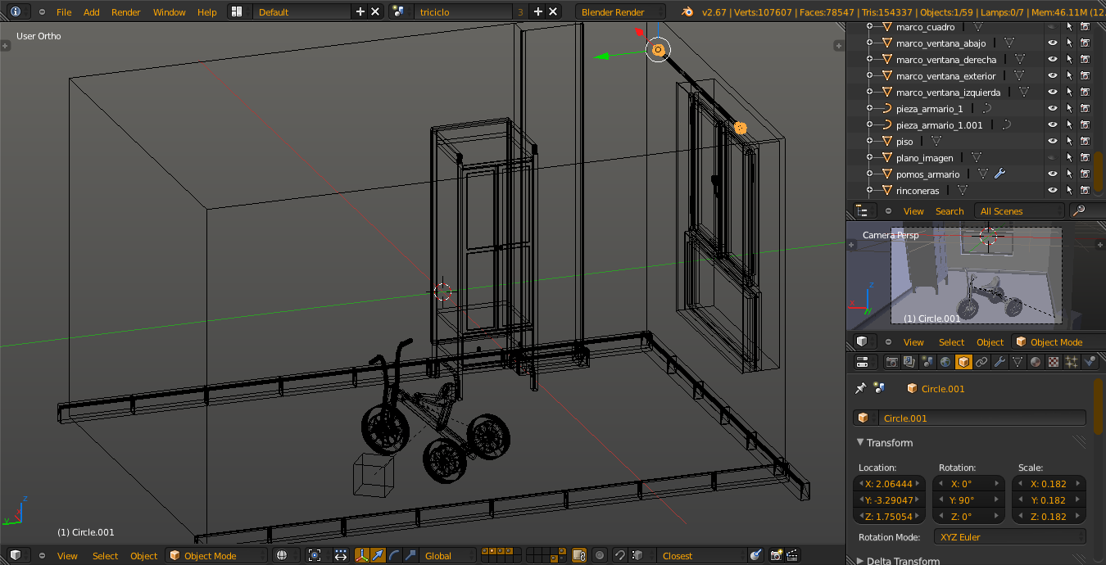Click add screen layout plus button
The image size is (1106, 565).
360,11
